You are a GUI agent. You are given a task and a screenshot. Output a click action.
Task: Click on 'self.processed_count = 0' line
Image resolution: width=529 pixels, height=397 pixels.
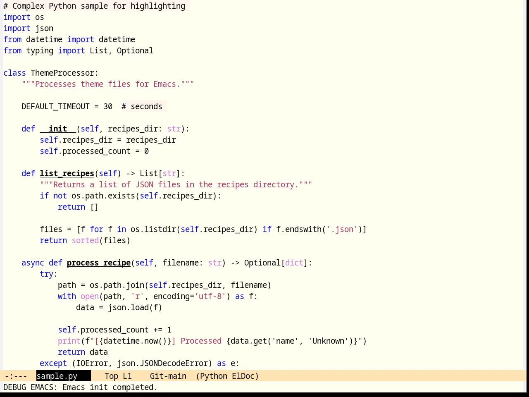tap(94, 151)
